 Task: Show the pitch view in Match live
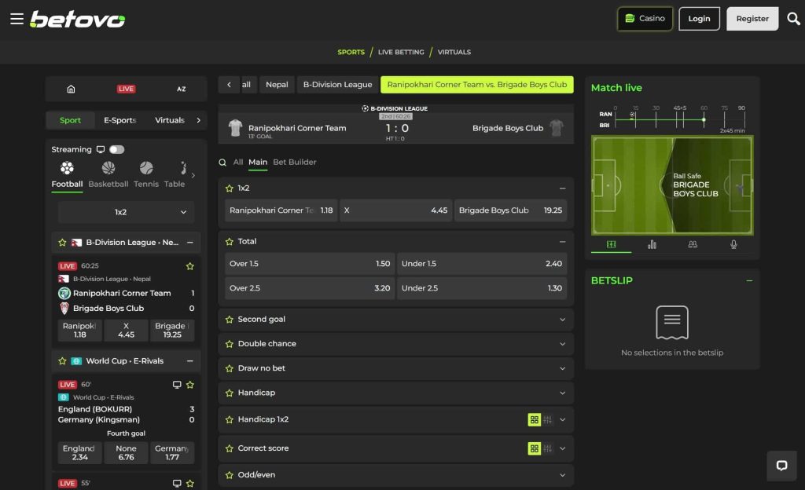click(x=611, y=244)
